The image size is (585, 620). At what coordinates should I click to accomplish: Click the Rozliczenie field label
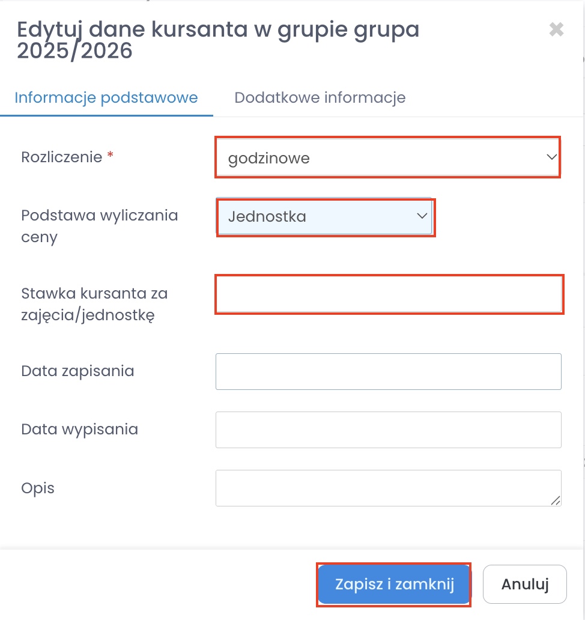coord(62,157)
